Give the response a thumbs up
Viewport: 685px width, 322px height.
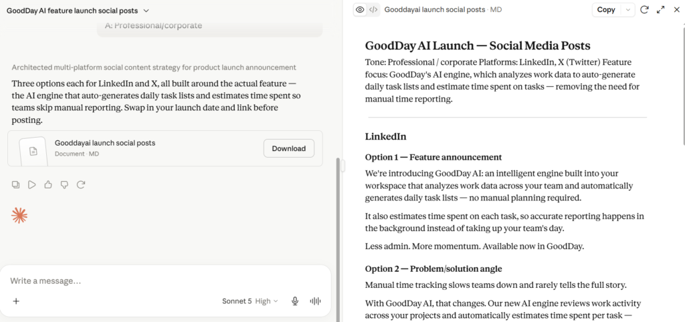tap(48, 184)
